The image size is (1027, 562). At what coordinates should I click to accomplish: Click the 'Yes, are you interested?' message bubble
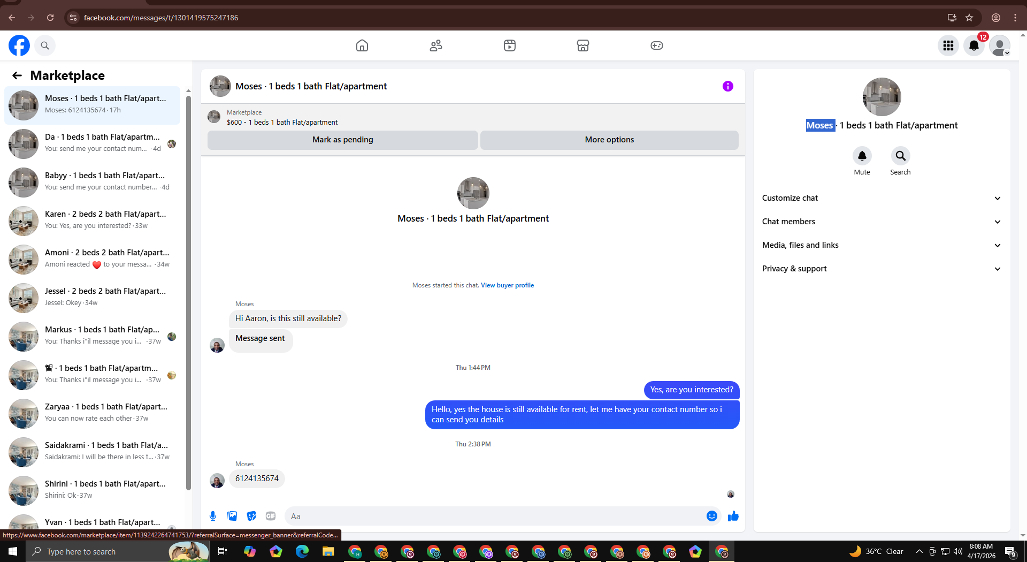692,390
